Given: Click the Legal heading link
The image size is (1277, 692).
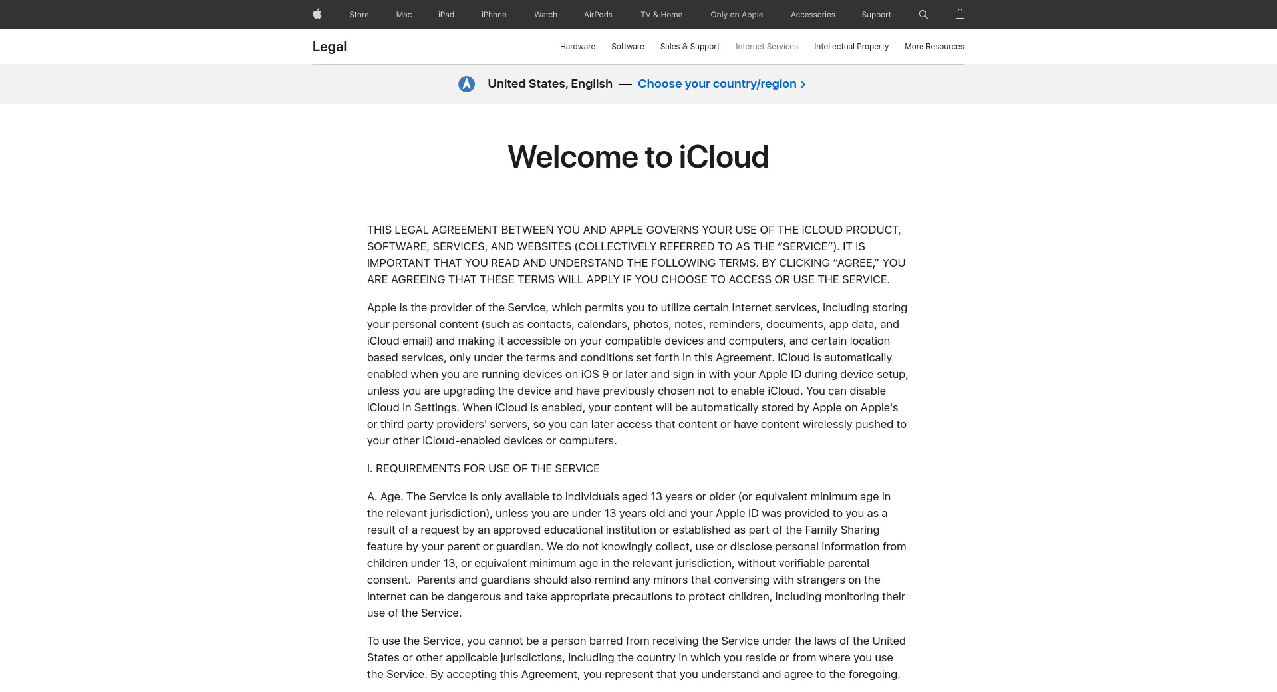Looking at the screenshot, I should click(x=329, y=47).
